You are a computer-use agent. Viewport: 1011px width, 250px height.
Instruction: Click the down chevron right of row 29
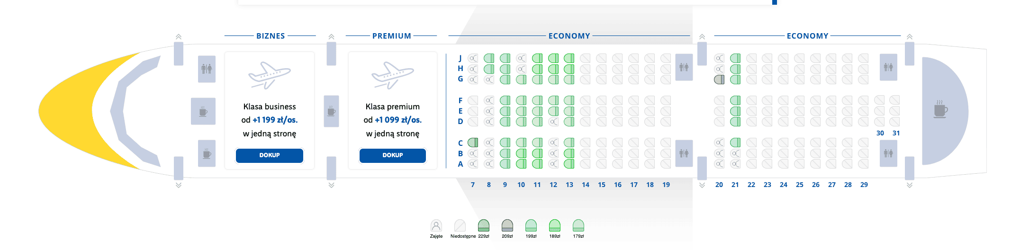pos(909,185)
